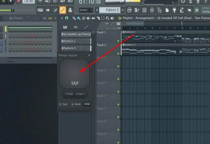Toggle typing keyboard to piano icon
This screenshot has width=210, height=144.
(40, 10)
